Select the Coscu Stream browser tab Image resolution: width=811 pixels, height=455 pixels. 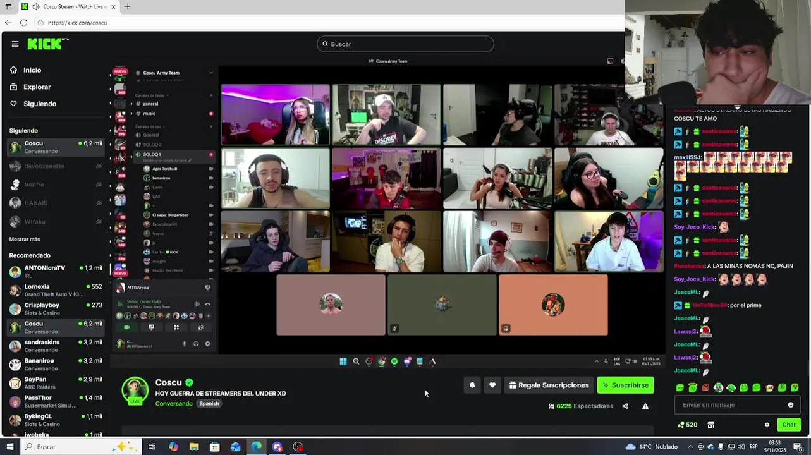(68, 6)
